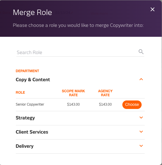The height and width of the screenshot is (165, 162).
Task: Collapse the Copy & Content chevron
Action: (x=141, y=79)
